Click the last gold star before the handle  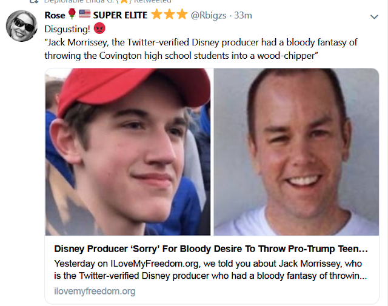(x=182, y=14)
